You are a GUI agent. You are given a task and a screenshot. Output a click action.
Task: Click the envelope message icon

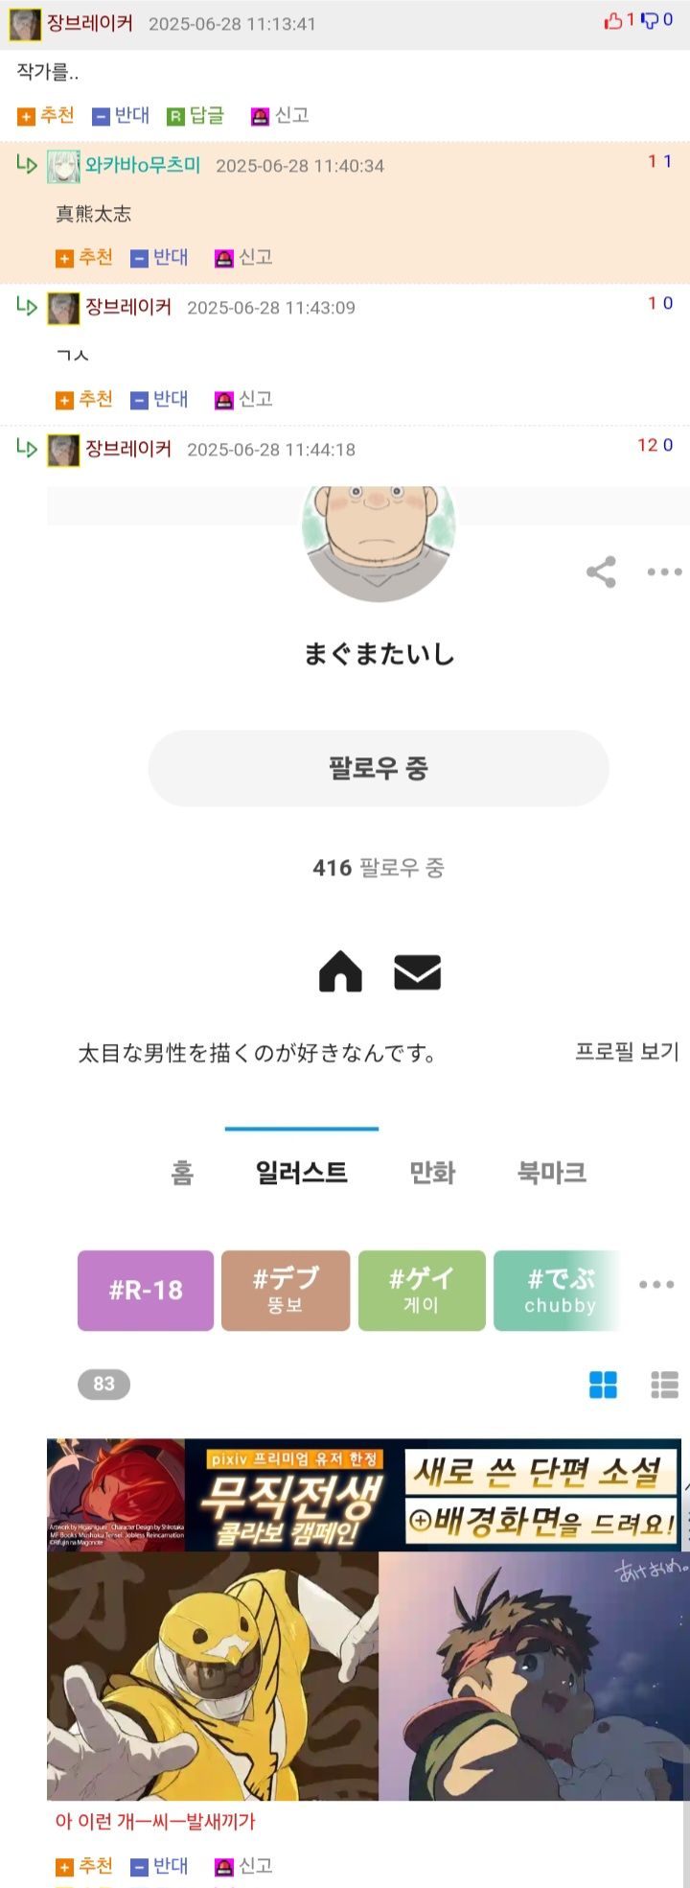click(417, 972)
